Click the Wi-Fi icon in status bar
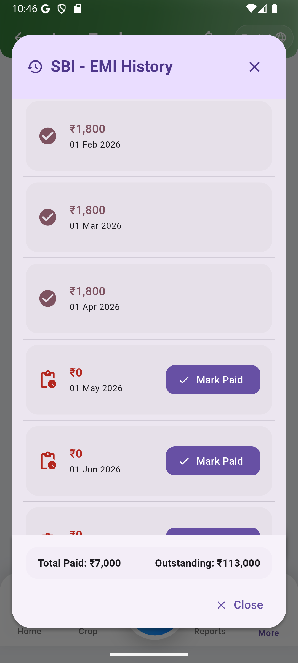Viewport: 298px width, 663px height. (x=251, y=9)
